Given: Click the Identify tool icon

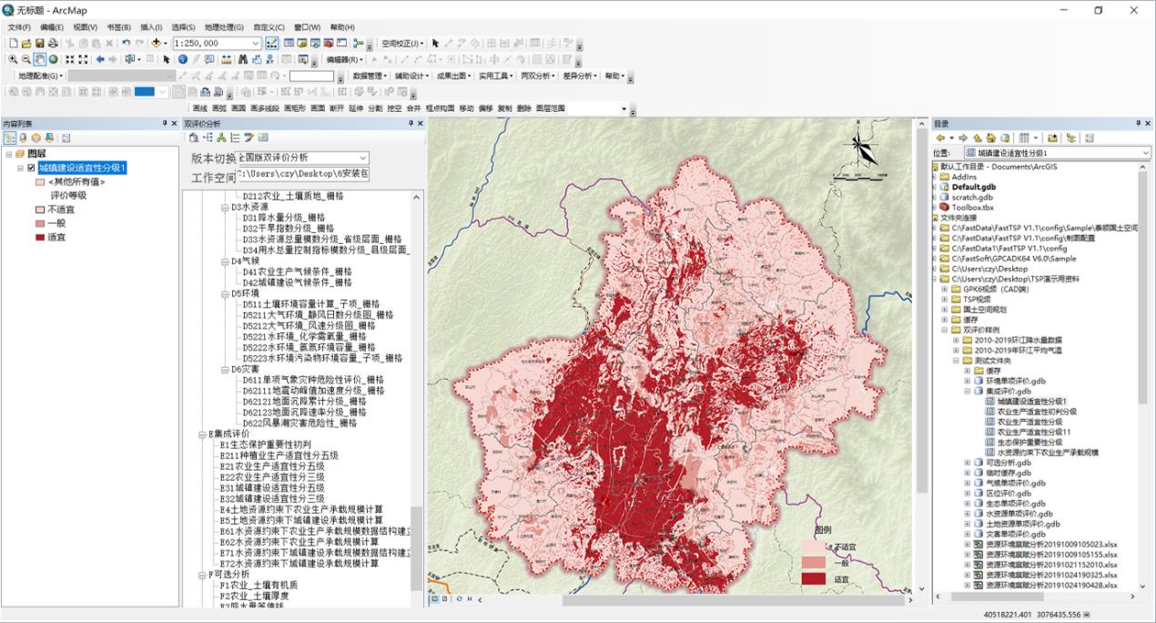Looking at the screenshot, I should point(182,59).
